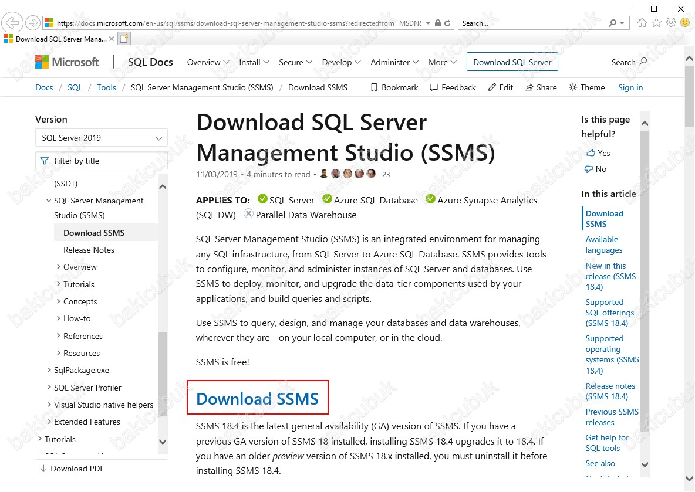Expand the Administer menu

394,62
